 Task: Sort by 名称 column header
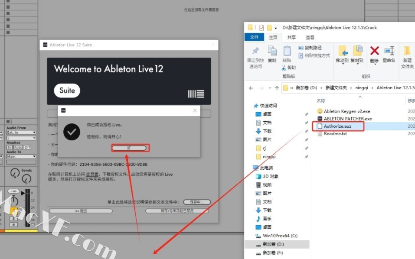tap(321, 100)
